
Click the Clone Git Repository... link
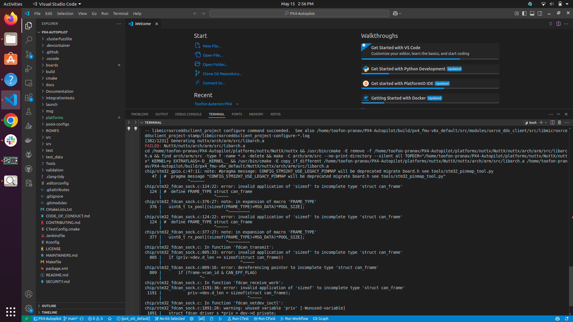pos(222,74)
